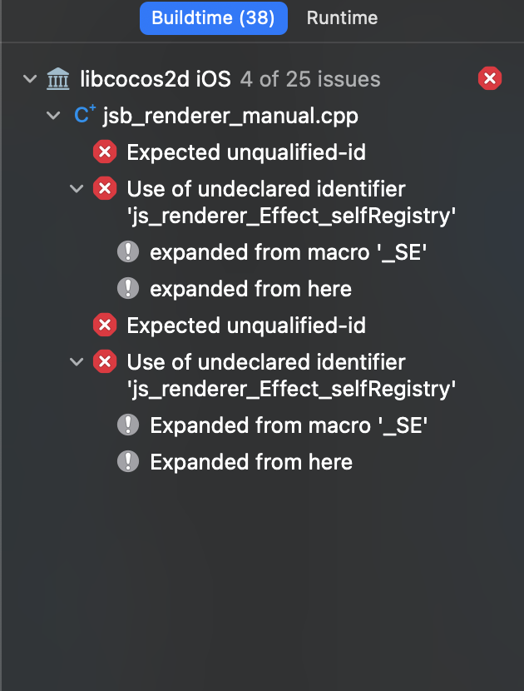Collapse the libcocos2d iOS group
Screen dimensions: 524x691
click(x=30, y=79)
